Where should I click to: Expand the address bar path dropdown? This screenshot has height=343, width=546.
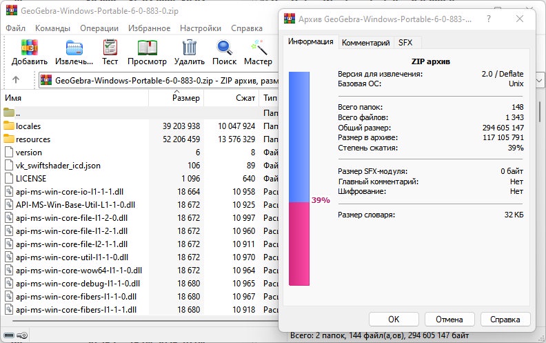tap(539, 81)
